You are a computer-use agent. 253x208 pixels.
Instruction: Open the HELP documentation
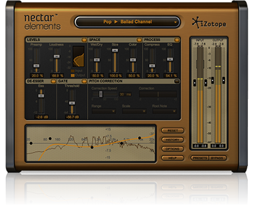point(172,158)
